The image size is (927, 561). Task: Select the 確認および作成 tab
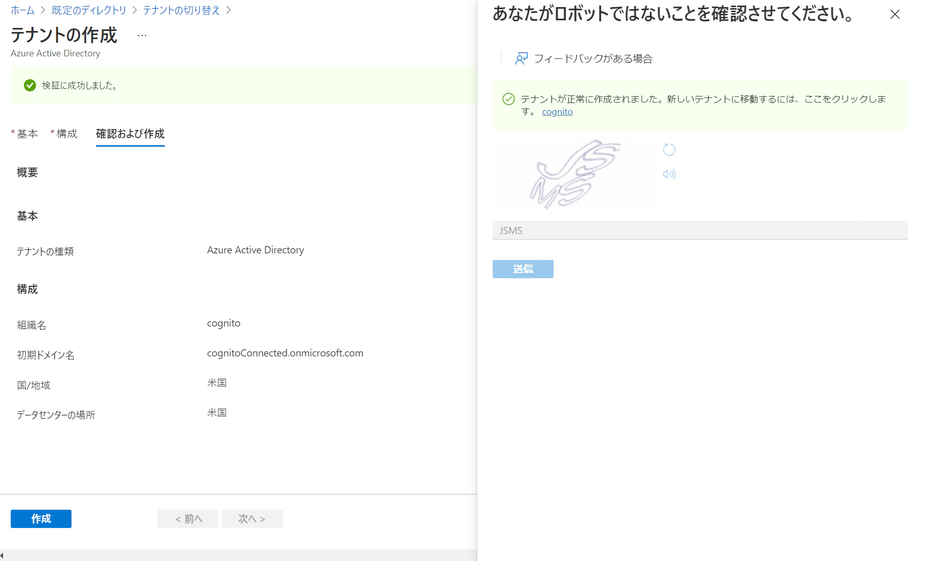(130, 134)
